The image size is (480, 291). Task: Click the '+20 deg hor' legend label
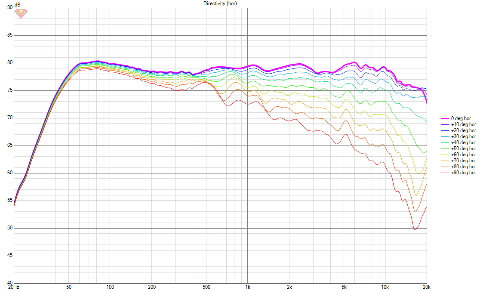[464, 130]
